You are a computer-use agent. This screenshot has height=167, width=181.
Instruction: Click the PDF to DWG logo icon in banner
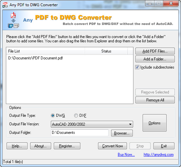point(13,20)
